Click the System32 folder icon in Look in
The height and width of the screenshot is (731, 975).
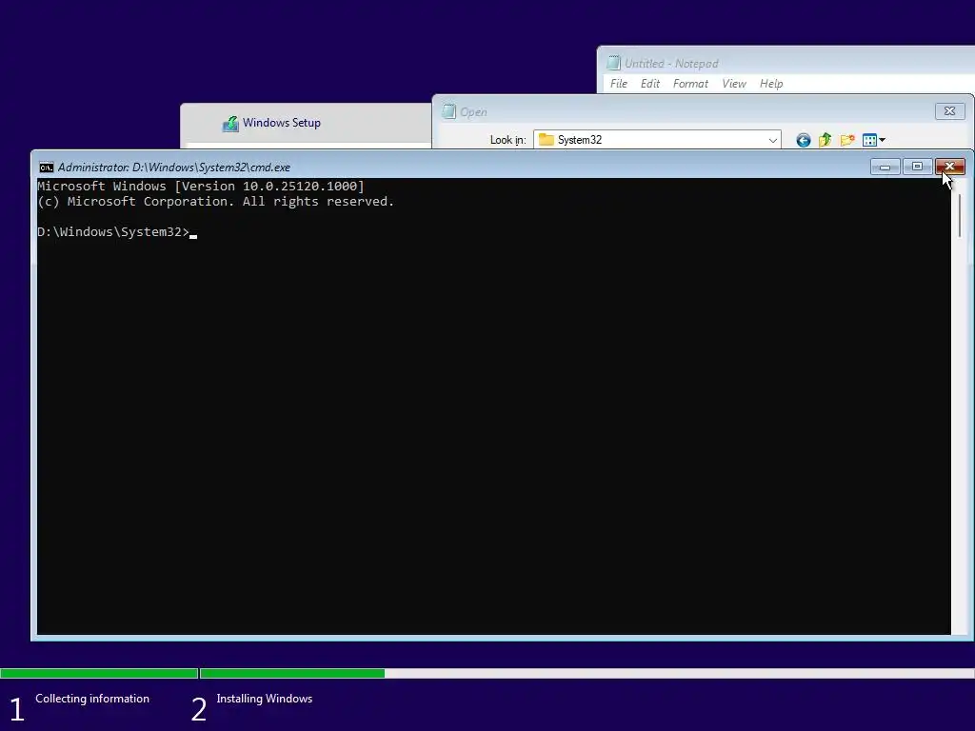pos(546,140)
